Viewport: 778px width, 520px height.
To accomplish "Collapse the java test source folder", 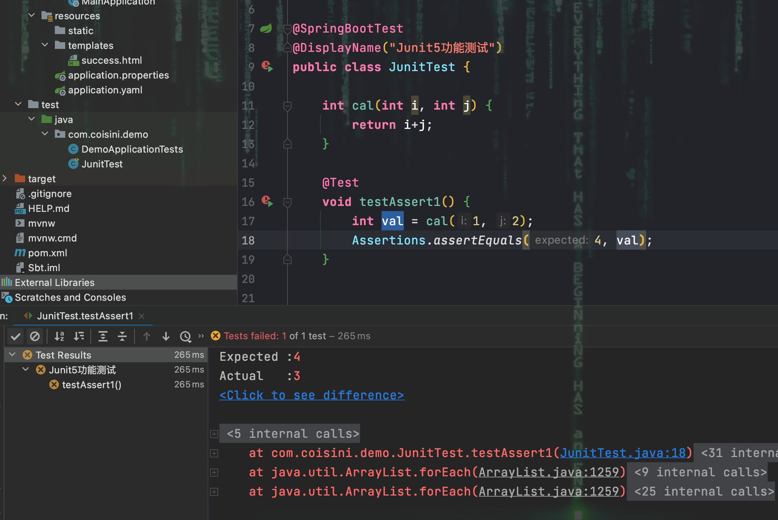I will click(32, 119).
